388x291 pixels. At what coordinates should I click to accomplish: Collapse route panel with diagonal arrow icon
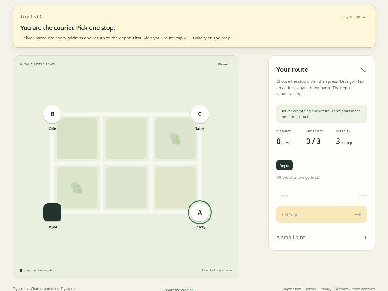[x=363, y=70]
